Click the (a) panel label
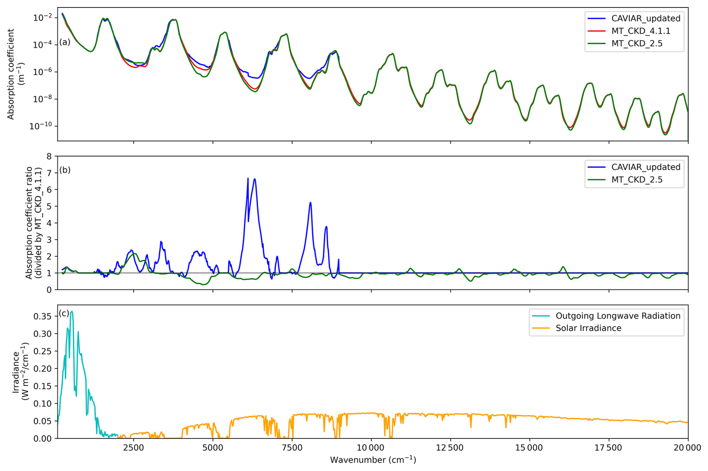Viewport: 708px width, 471px height. coord(65,42)
